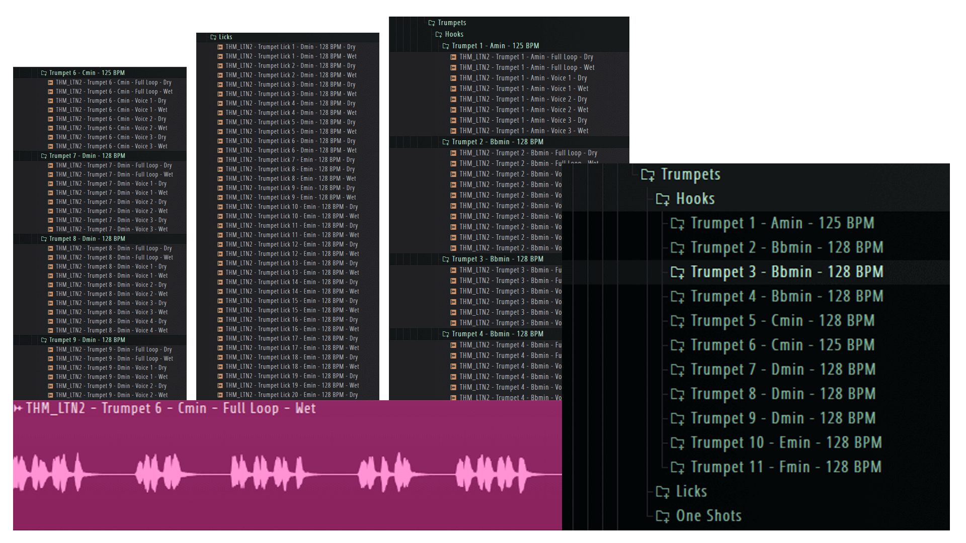
Task: Select Trumpet 9 - Dmin - Full Loop - Wet
Action: point(114,359)
